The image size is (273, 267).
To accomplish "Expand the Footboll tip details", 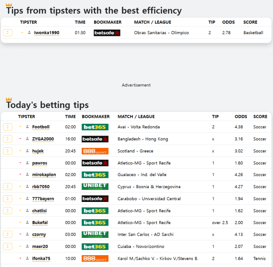I will 8,127.
